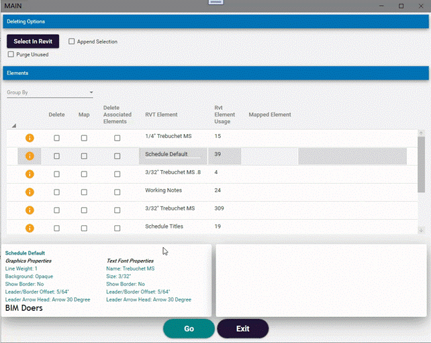Click the usage value 39
431x343 pixels.
(x=218, y=154)
